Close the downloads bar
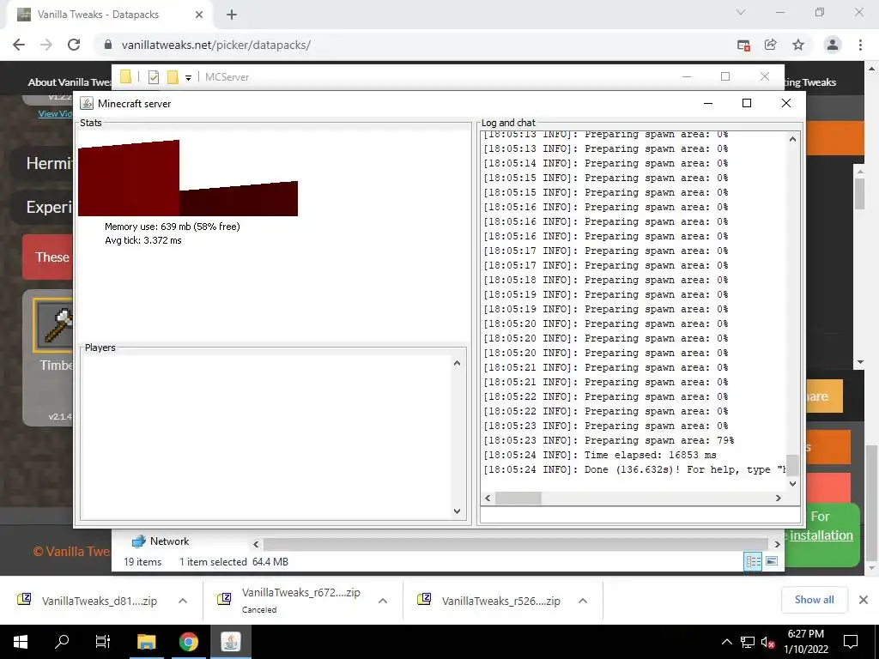 pos(864,600)
